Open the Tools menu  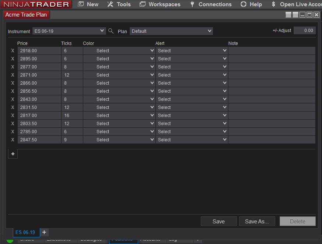point(119,4)
